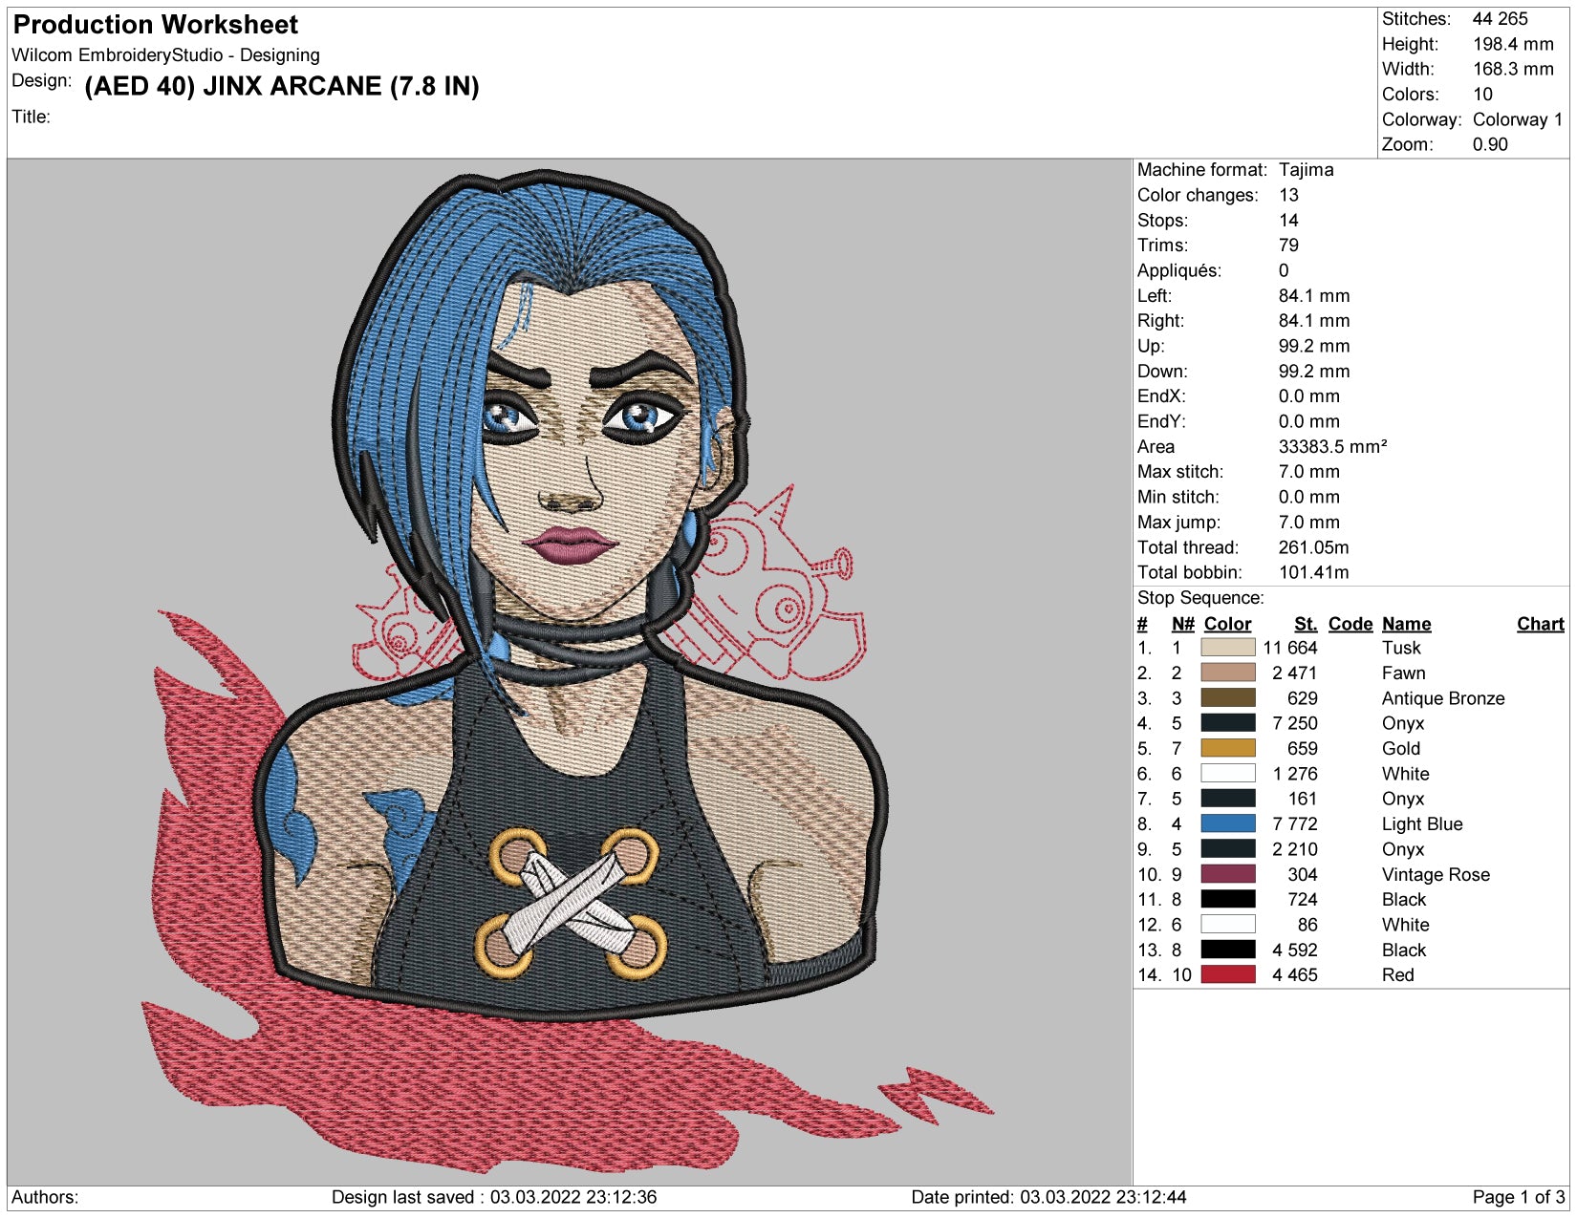
Task: Click the 'Authors:' footer label
Action: [x=45, y=1197]
